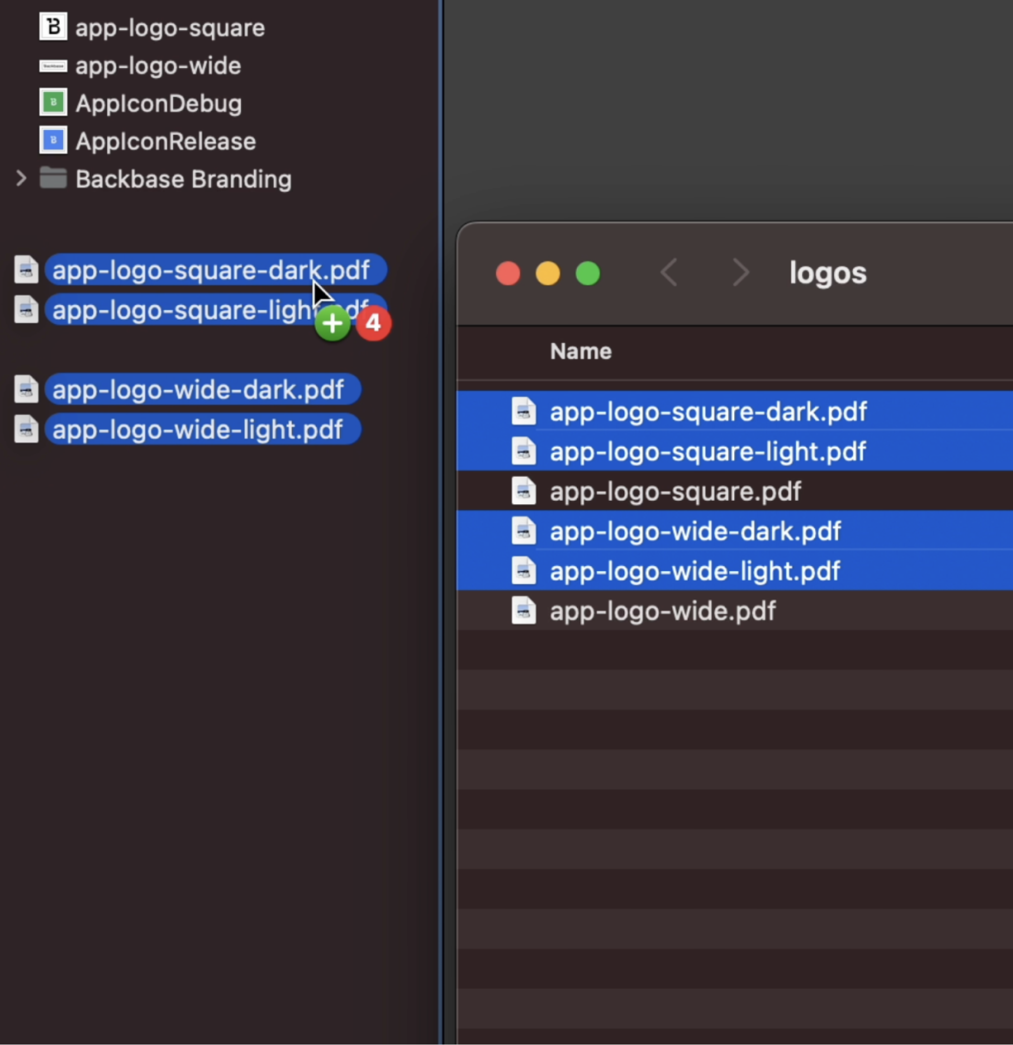The width and height of the screenshot is (1013, 1045).
Task: Select the app-logo-square asset icon
Action: [53, 26]
